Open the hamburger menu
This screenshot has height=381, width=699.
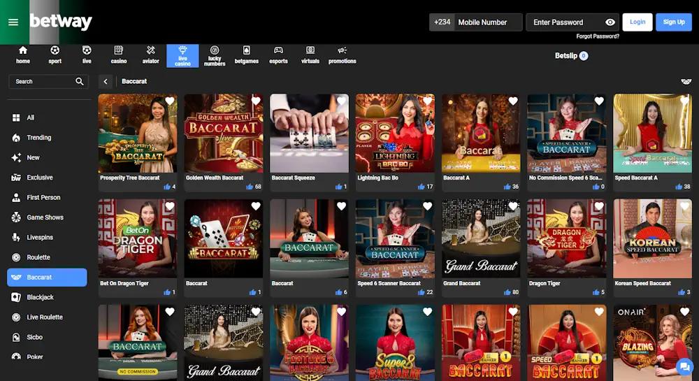coord(13,22)
